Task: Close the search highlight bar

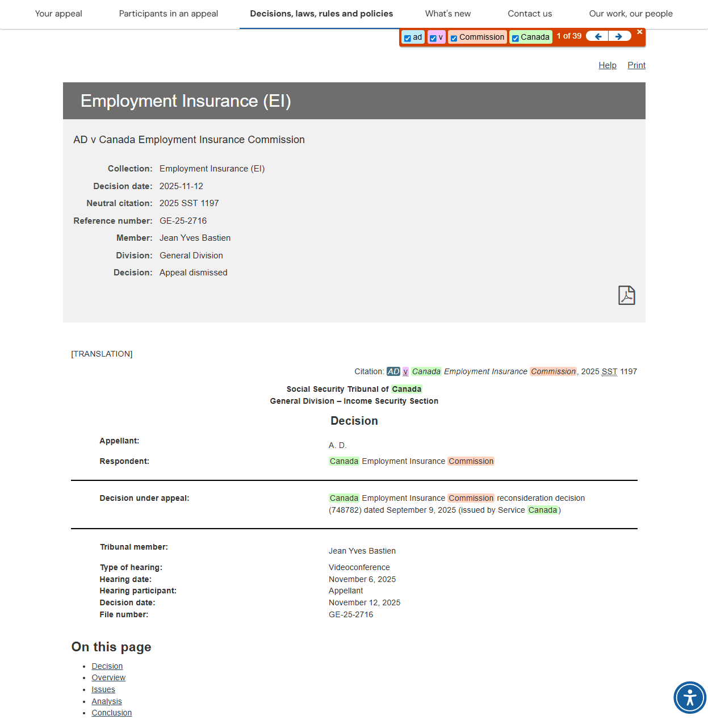Action: pyautogui.click(x=639, y=32)
